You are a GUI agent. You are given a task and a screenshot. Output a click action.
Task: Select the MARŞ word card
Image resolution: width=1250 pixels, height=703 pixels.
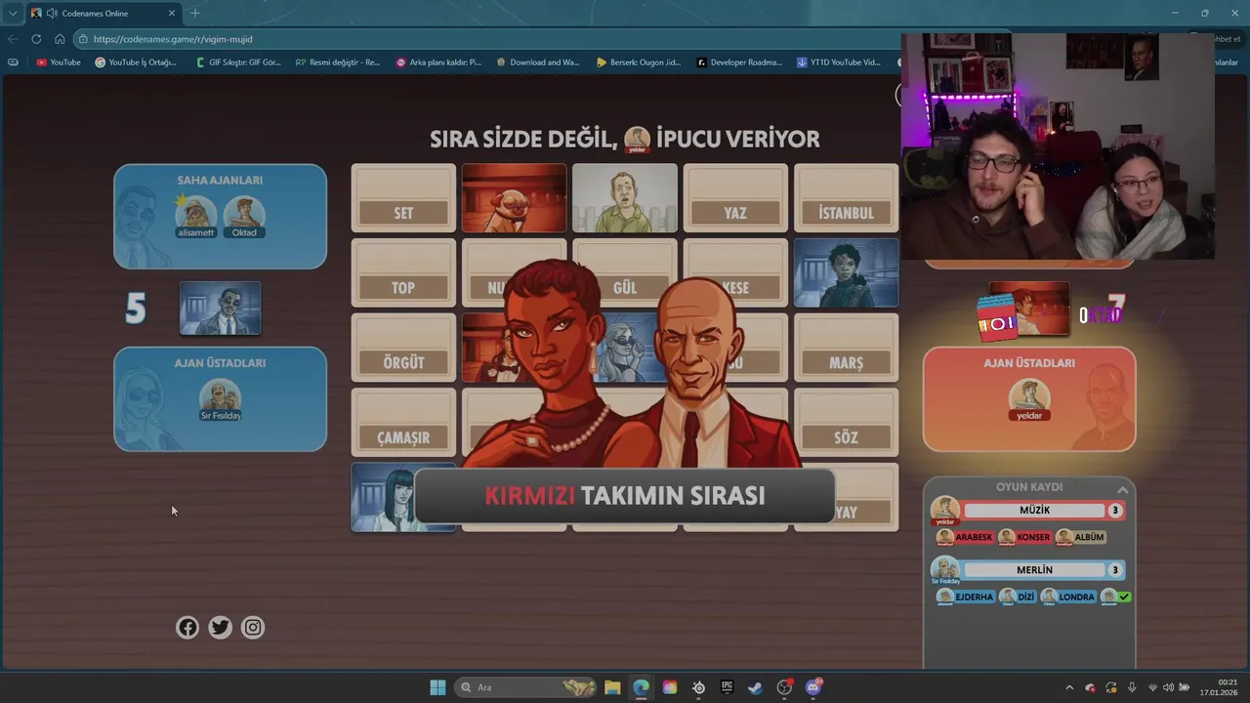click(x=846, y=348)
